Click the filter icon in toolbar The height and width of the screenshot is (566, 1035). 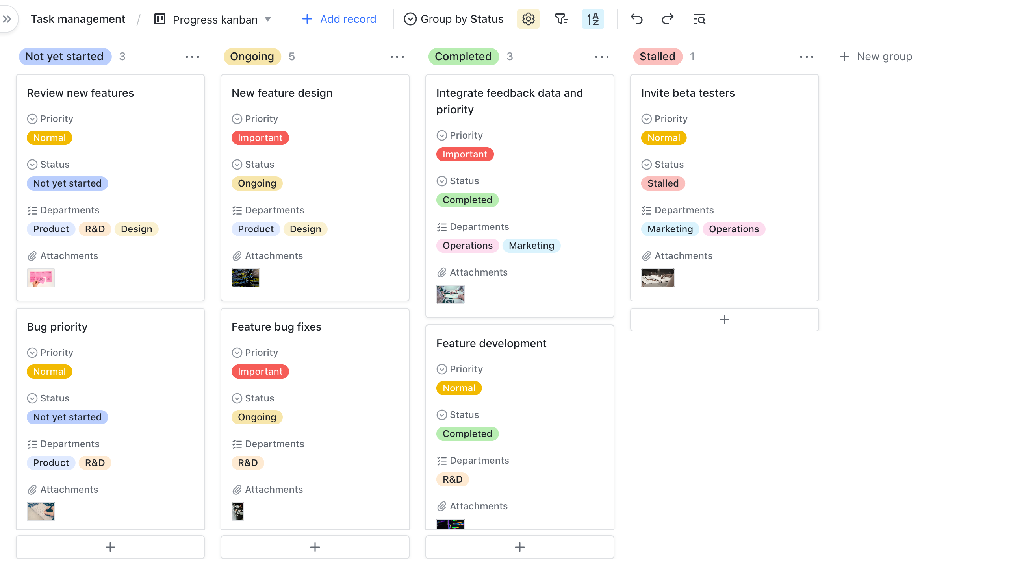pos(561,19)
